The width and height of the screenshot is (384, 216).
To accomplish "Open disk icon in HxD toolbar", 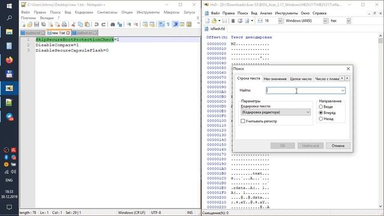I will 240,21.
